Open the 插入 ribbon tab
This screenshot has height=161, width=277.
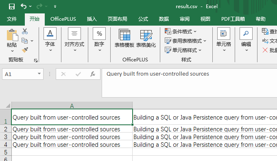(x=92, y=19)
